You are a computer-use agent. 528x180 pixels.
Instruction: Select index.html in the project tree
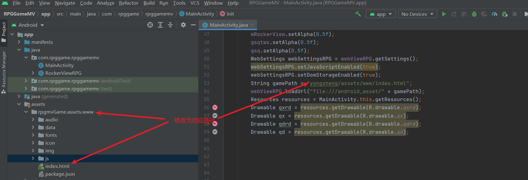pyautogui.click(x=57, y=166)
